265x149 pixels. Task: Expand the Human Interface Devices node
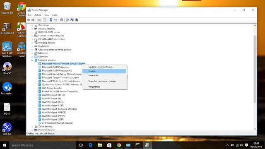(32, 36)
